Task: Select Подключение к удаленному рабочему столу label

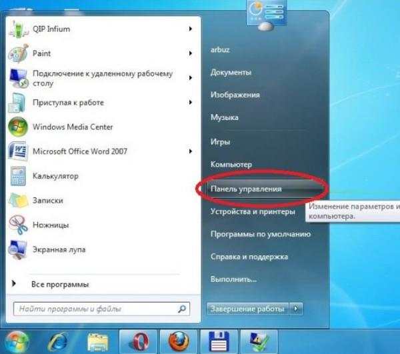Action: [103, 78]
